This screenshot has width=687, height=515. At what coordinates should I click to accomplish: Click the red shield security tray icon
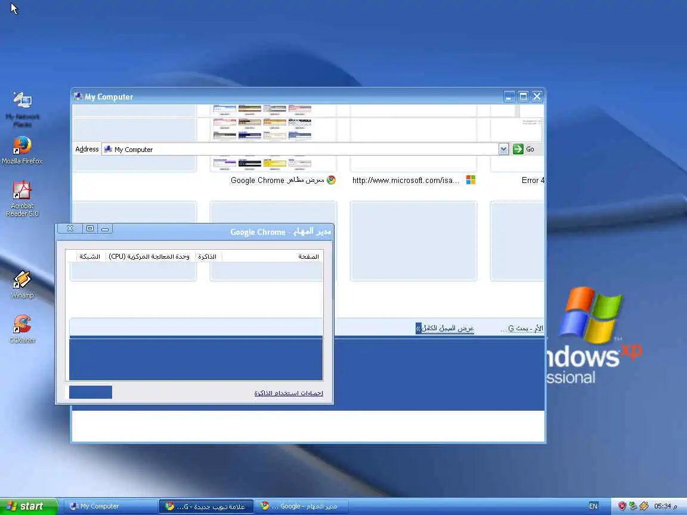tap(622, 506)
